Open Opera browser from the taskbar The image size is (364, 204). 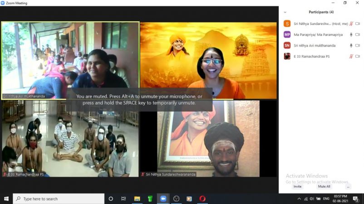[x=202, y=199]
